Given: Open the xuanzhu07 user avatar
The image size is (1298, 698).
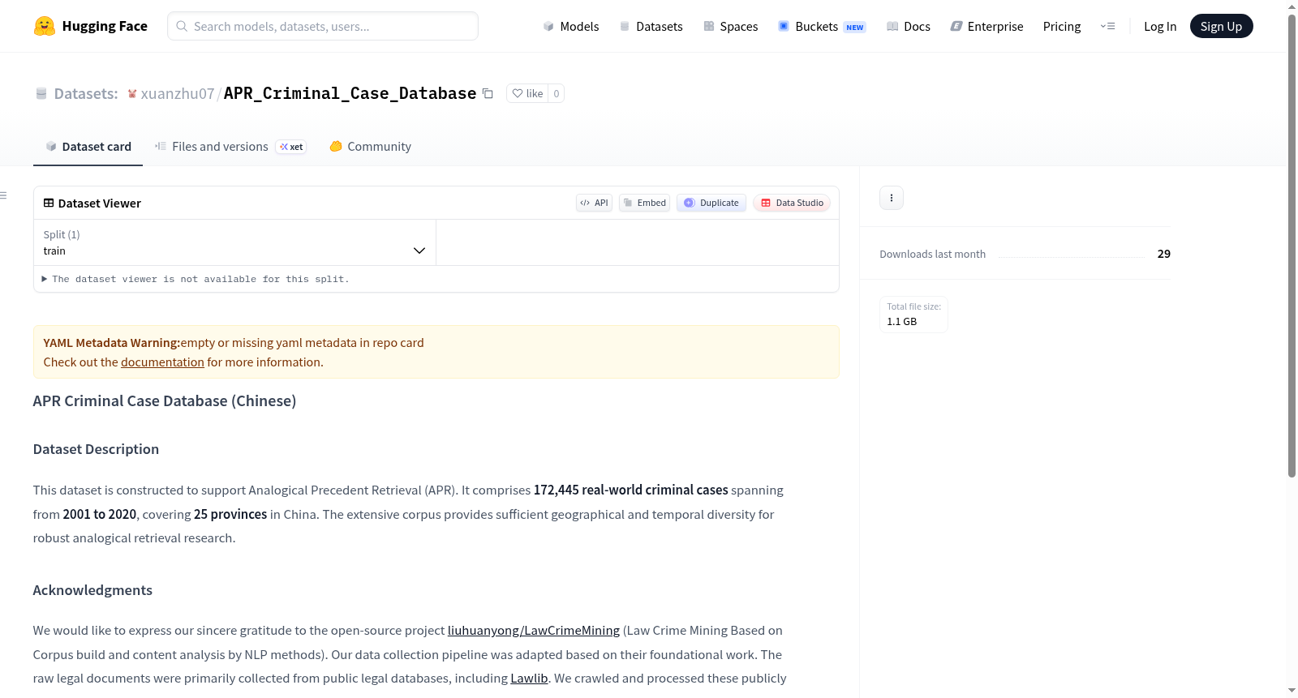Looking at the screenshot, I should [x=132, y=94].
